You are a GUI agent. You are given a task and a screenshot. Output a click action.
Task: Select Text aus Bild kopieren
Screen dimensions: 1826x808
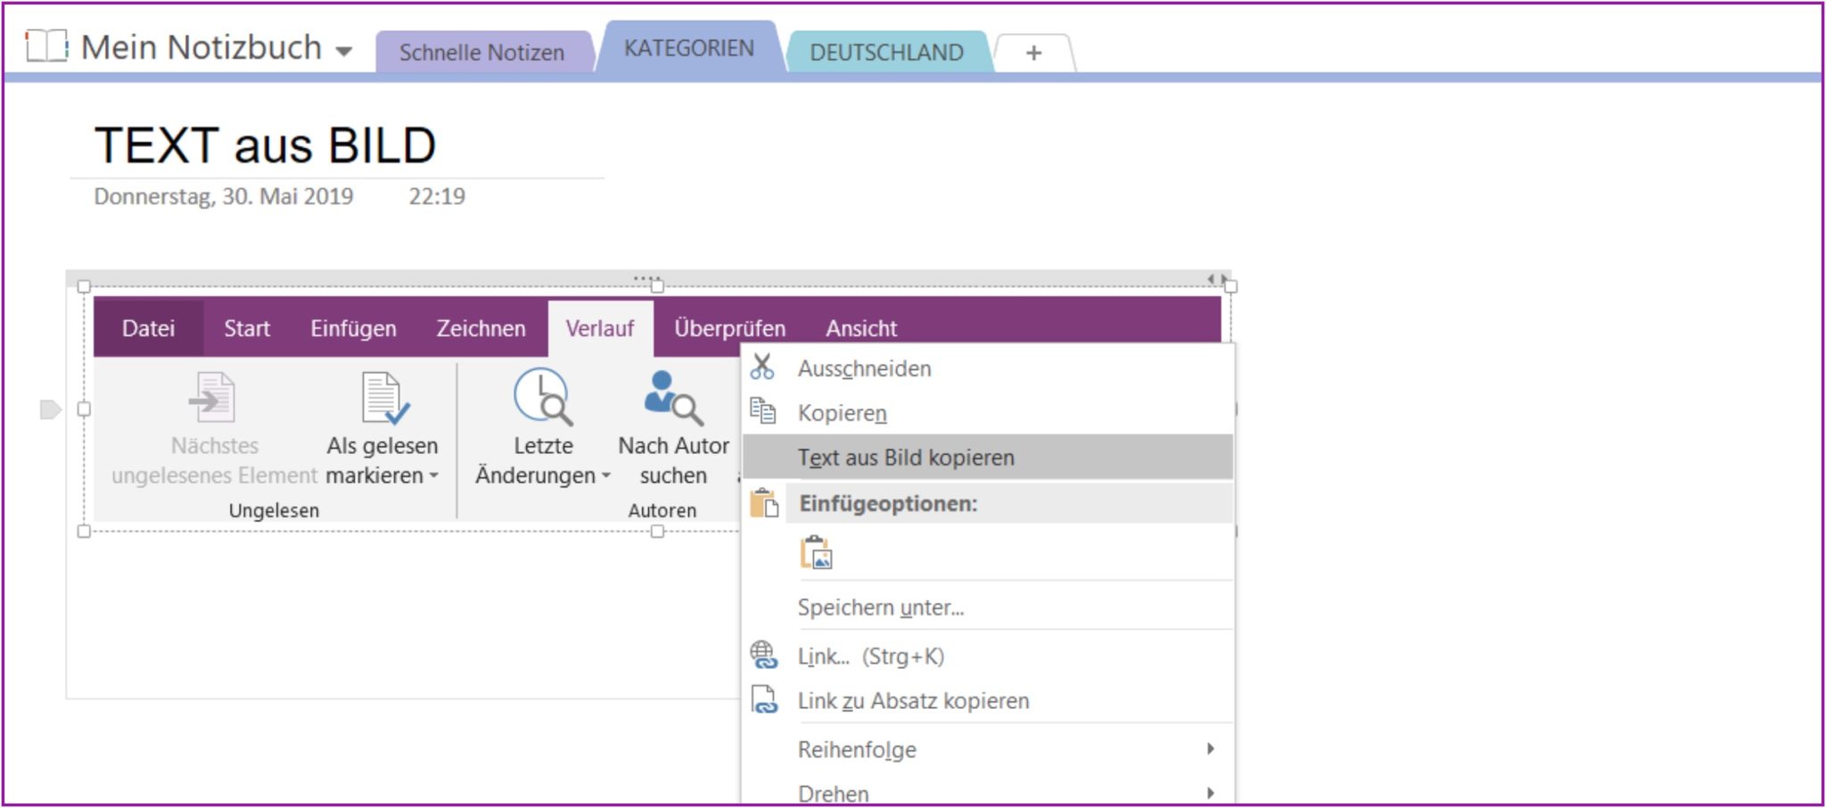click(988, 458)
